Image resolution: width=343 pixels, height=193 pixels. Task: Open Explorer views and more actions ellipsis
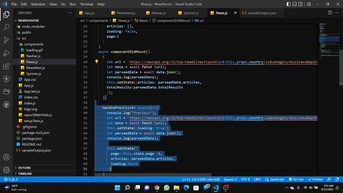70,13
